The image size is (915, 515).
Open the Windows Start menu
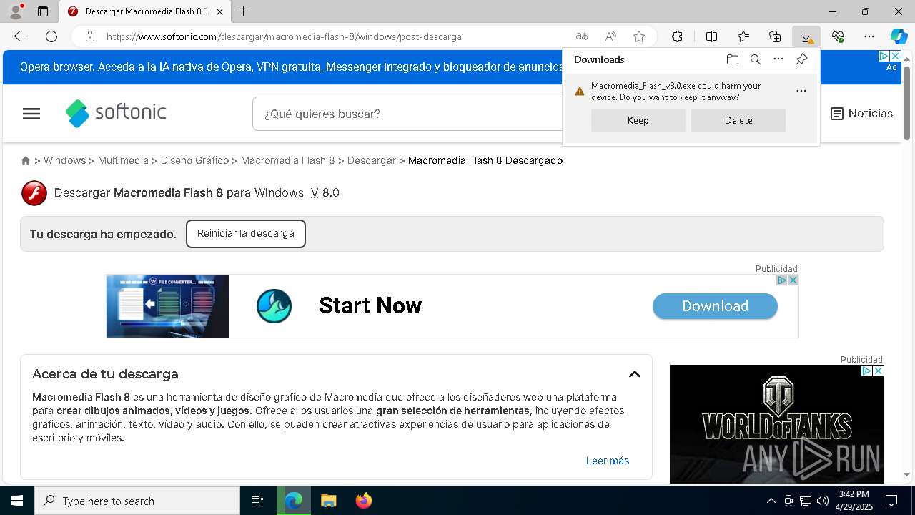tap(17, 501)
